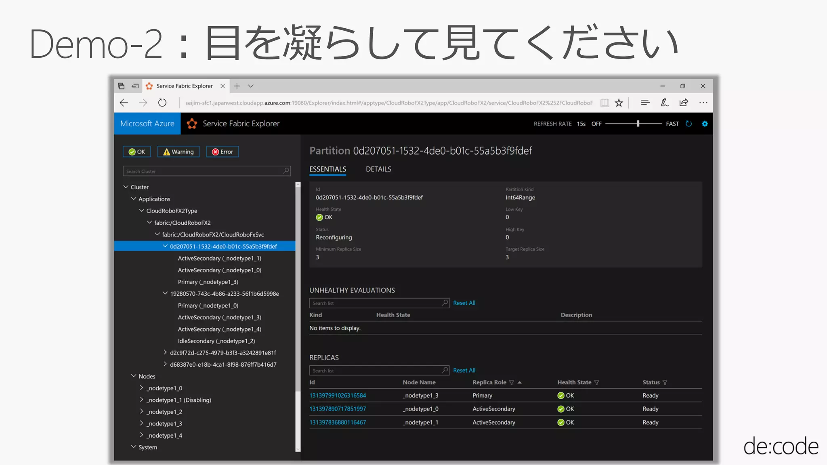
Task: Open Service Fabric Explorer settings gear
Action: pos(705,124)
